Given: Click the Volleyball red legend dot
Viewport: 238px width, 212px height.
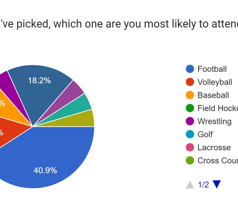Looking at the screenshot, I should [190, 82].
